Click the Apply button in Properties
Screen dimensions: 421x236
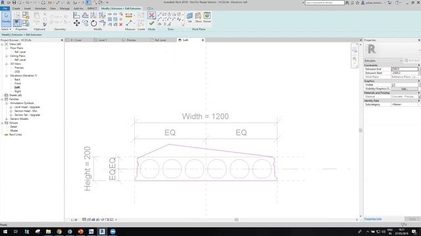click(x=412, y=219)
